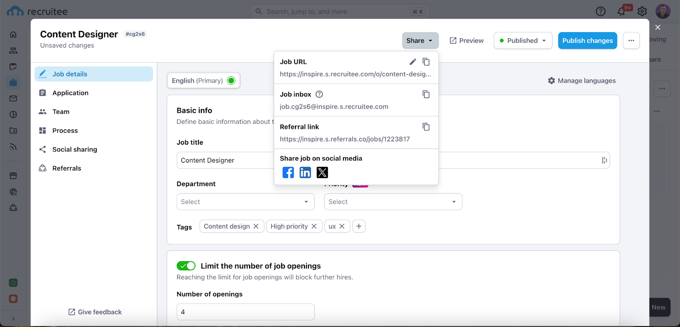The height and width of the screenshot is (327, 680).
Task: Open the Manage languages link
Action: pos(582,81)
